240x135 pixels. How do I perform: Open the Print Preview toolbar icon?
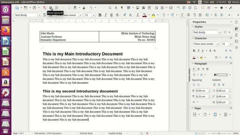coord(56,7)
